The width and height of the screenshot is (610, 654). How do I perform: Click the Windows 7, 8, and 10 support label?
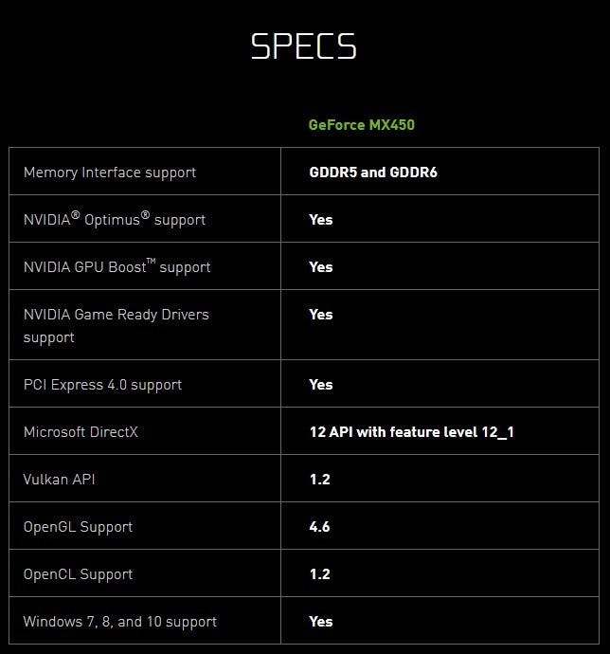[x=120, y=622]
